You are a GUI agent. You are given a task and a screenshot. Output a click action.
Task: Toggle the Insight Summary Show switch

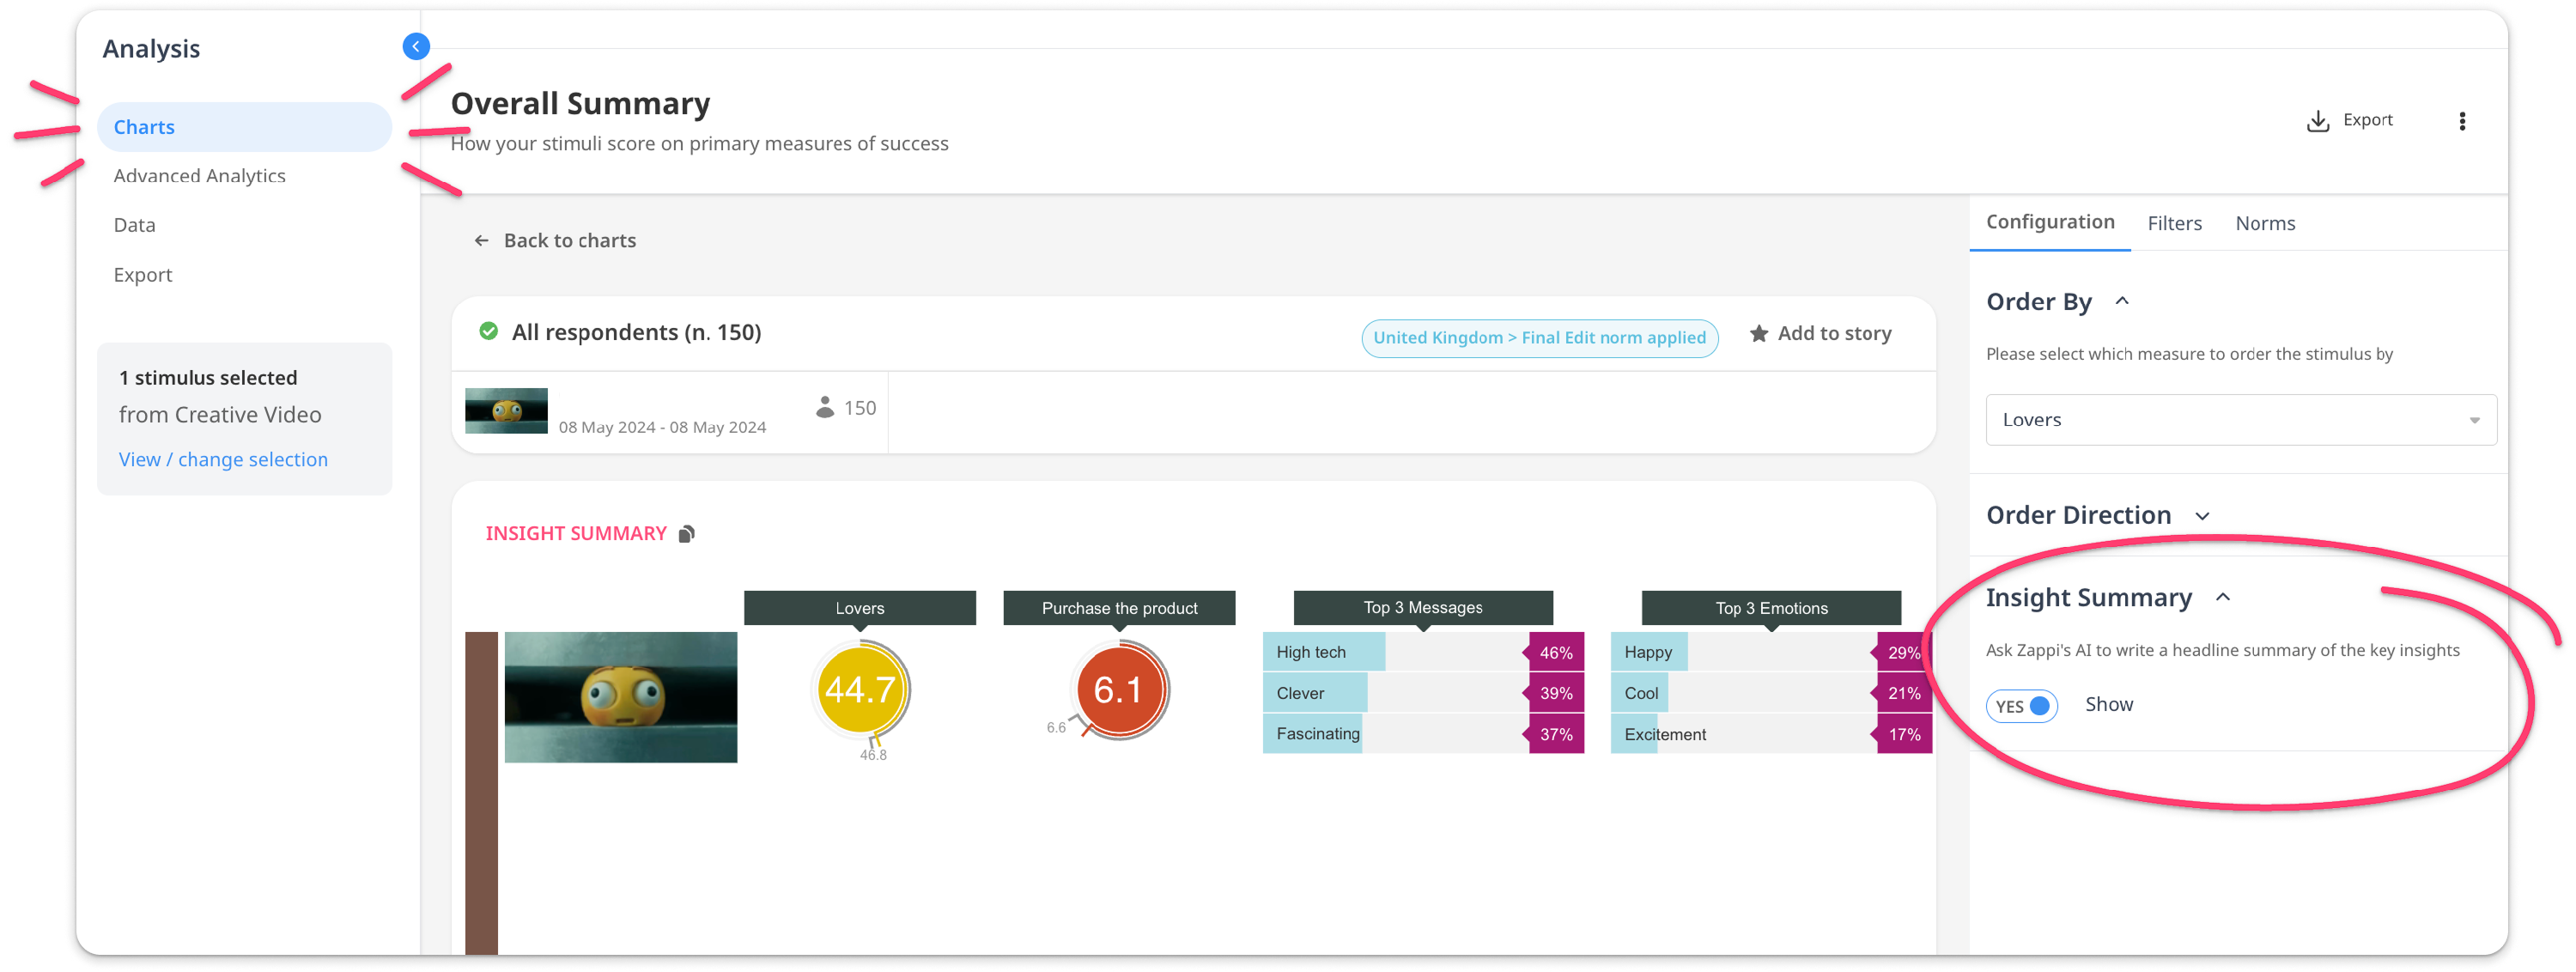click(x=2021, y=706)
